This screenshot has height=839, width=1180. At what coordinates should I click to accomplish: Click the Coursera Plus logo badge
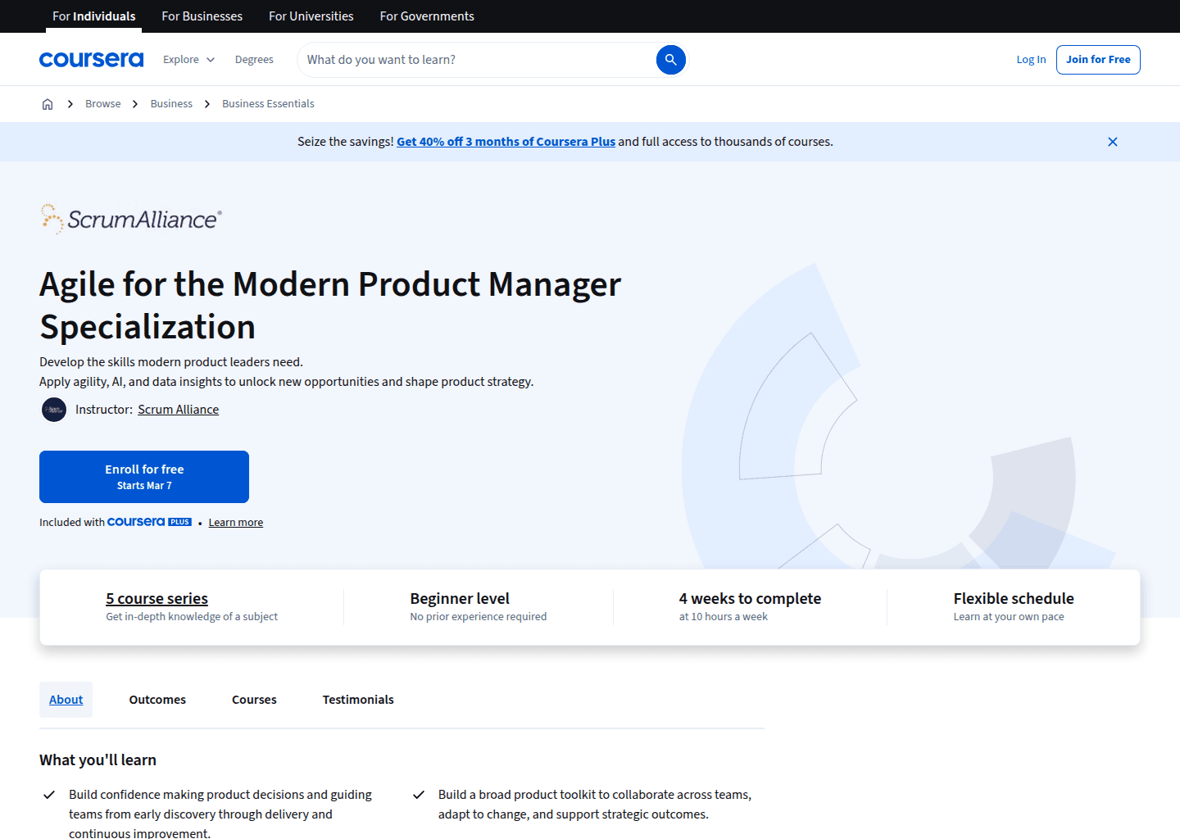(x=149, y=522)
